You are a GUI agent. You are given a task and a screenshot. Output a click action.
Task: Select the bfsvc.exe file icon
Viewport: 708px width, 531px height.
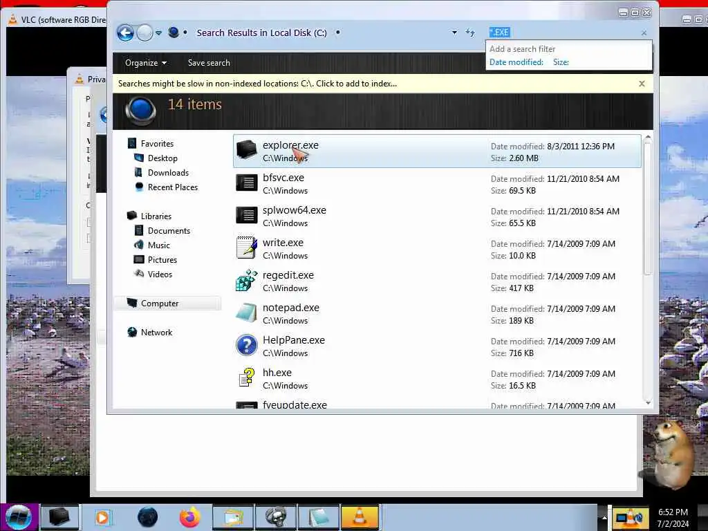click(247, 183)
